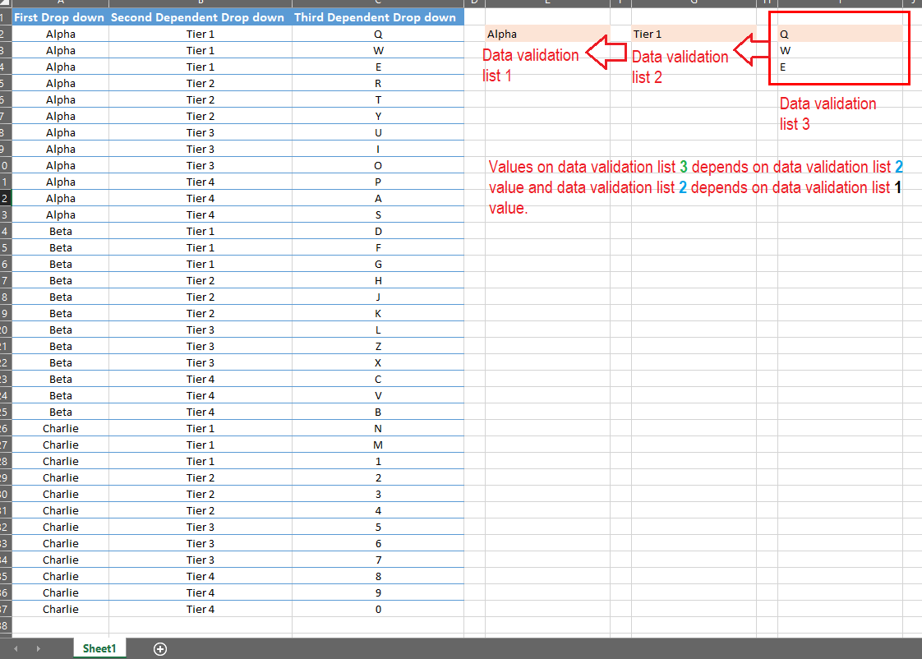Select the Alpha data validation cell
The height and width of the screenshot is (659, 922).
[x=547, y=34]
